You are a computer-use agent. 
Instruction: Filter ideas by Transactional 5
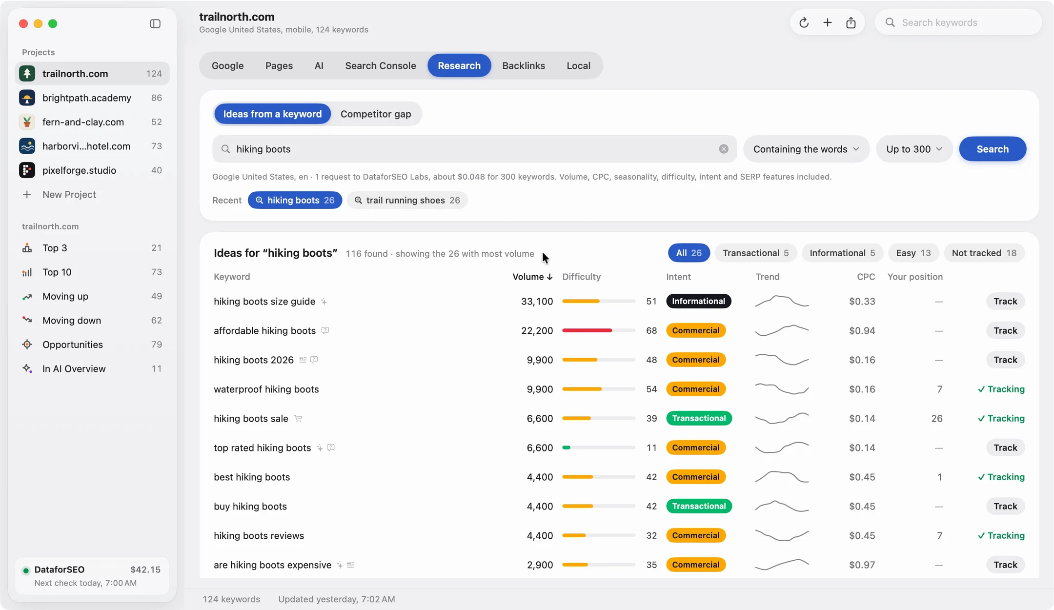755,253
